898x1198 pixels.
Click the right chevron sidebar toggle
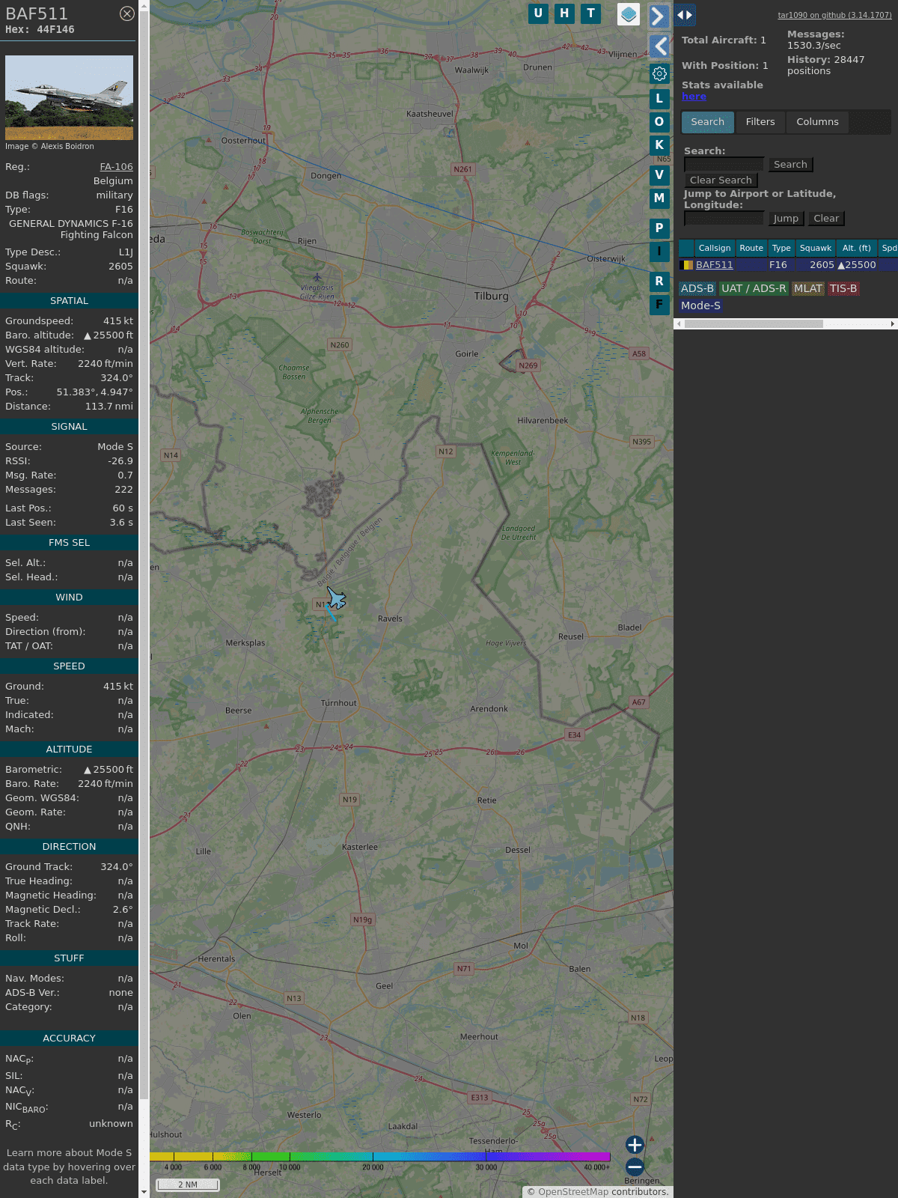[659, 16]
